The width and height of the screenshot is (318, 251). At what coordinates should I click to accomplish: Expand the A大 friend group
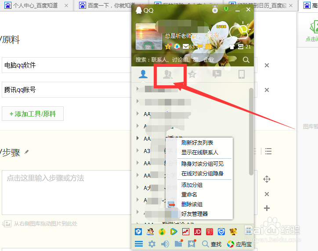pyautogui.click(x=138, y=187)
